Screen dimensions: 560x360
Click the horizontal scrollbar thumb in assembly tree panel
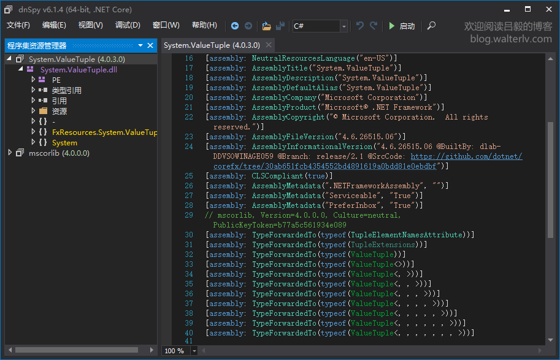click(x=77, y=350)
